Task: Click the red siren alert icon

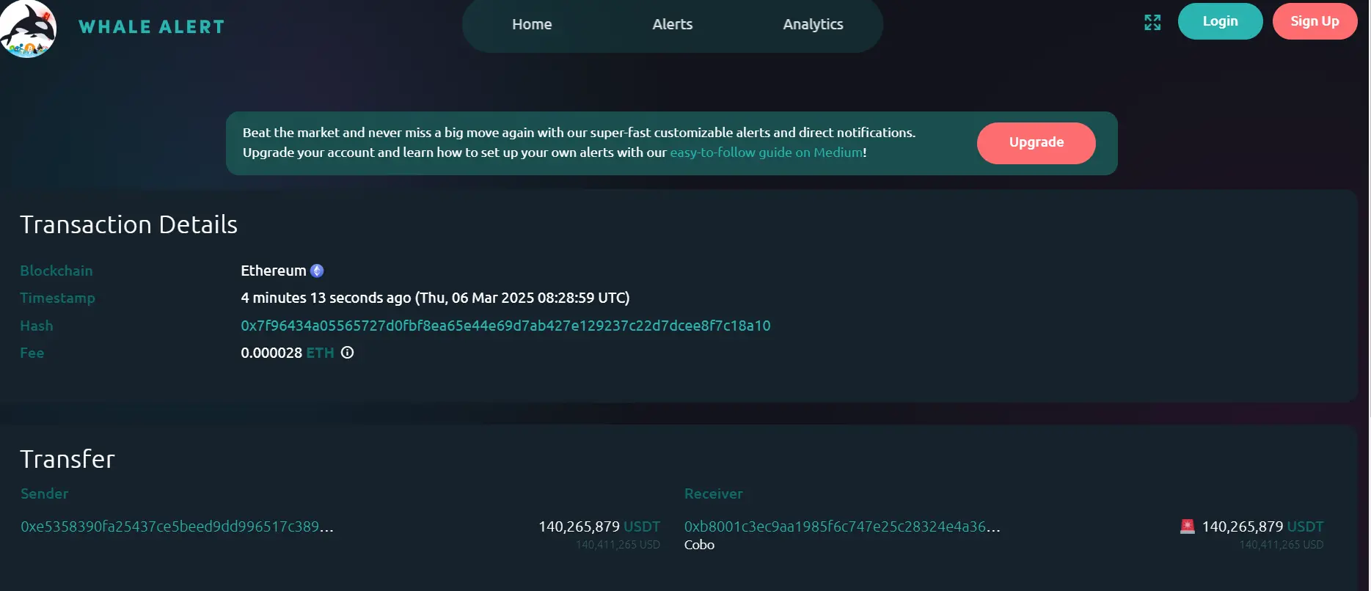Action: [1188, 526]
